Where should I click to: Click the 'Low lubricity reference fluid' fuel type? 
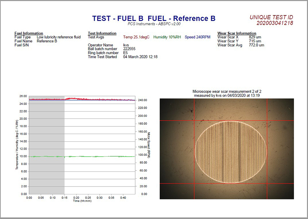coord(59,37)
